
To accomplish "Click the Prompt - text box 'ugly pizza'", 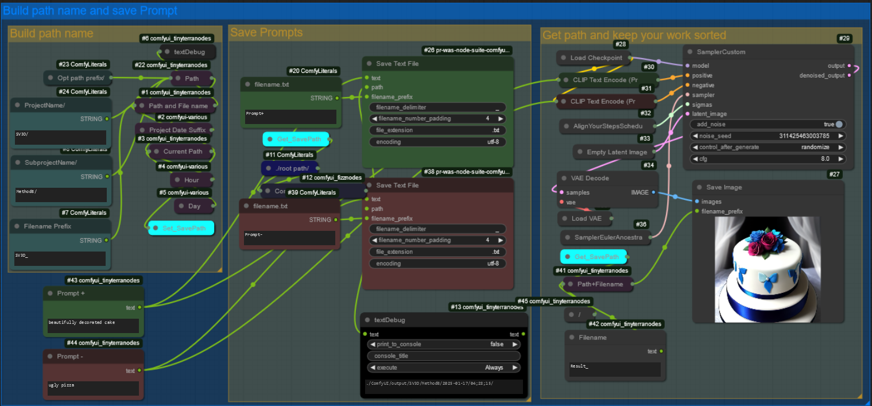I will coord(93,389).
